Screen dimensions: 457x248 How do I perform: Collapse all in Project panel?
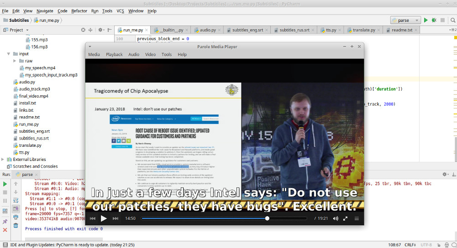pyautogui.click(x=90, y=30)
